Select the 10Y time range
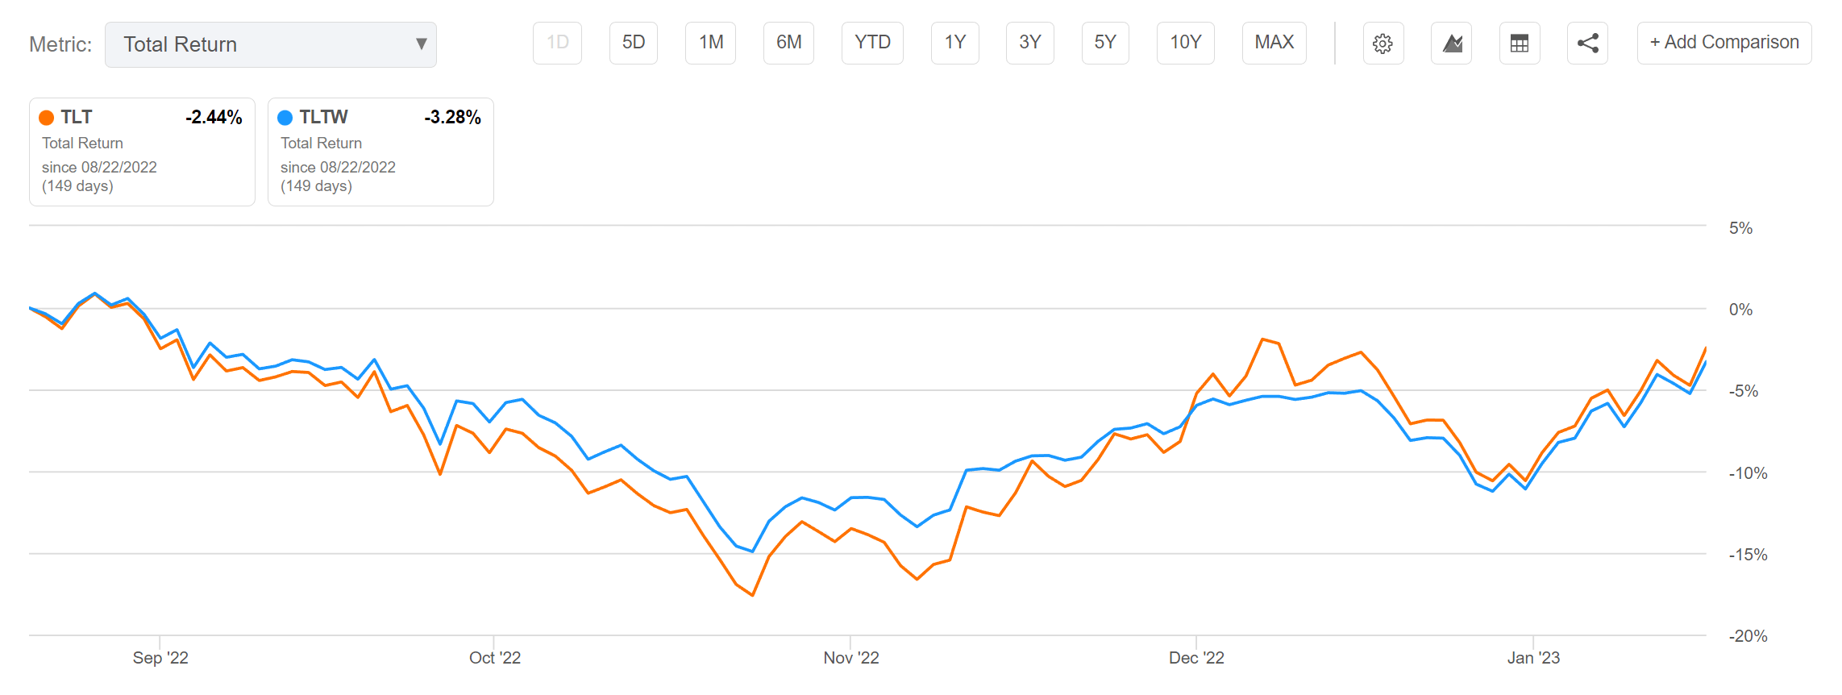The image size is (1842, 695). point(1186,43)
